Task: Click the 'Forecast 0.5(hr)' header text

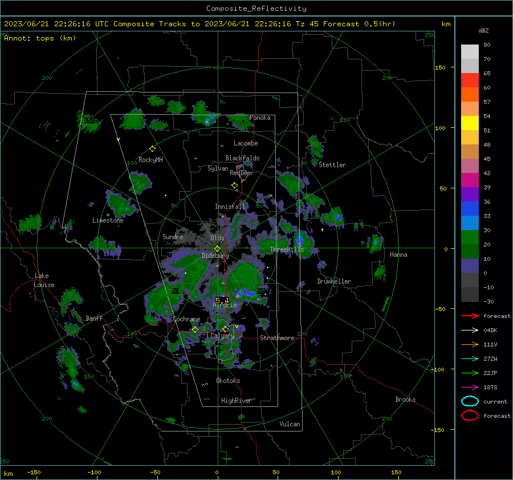Action: (359, 24)
